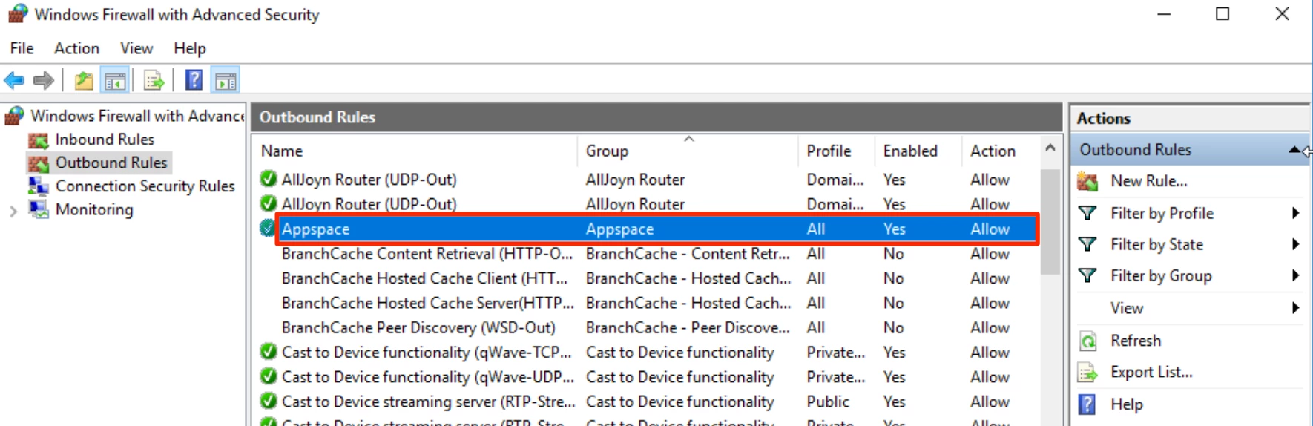Click the Filter by State funnel icon
The width and height of the screenshot is (1313, 426).
[1087, 245]
